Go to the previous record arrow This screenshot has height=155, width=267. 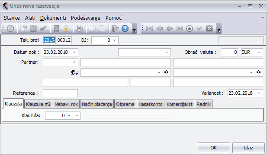coord(160,28)
